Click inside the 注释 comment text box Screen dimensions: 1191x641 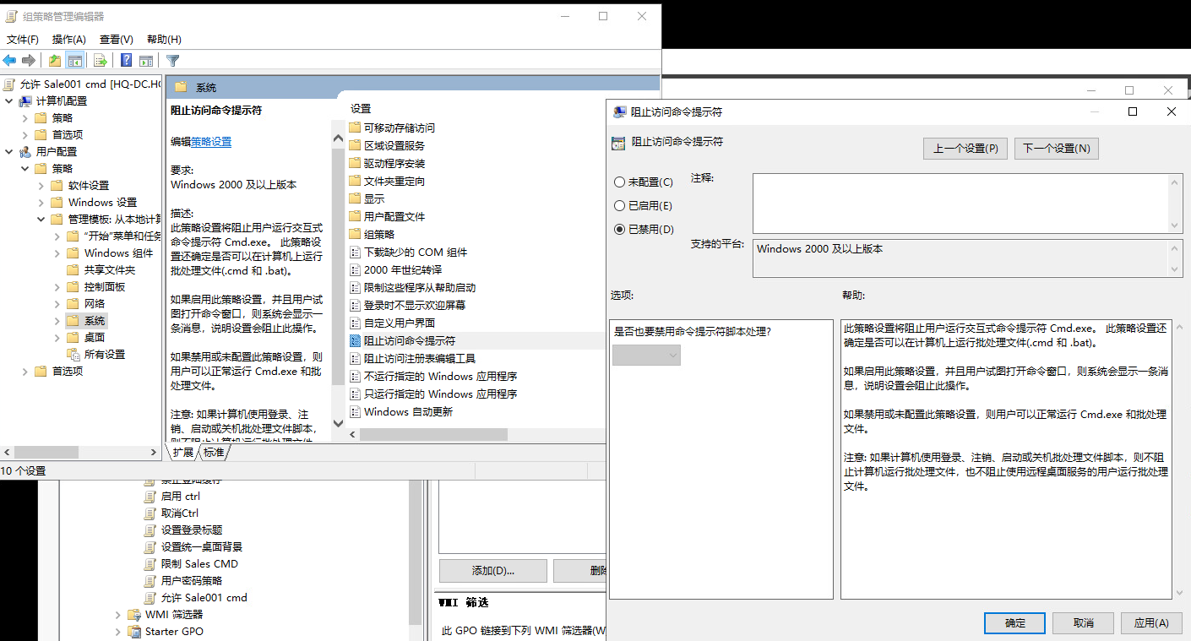click(x=960, y=203)
